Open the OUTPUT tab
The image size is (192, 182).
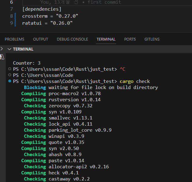point(40,39)
